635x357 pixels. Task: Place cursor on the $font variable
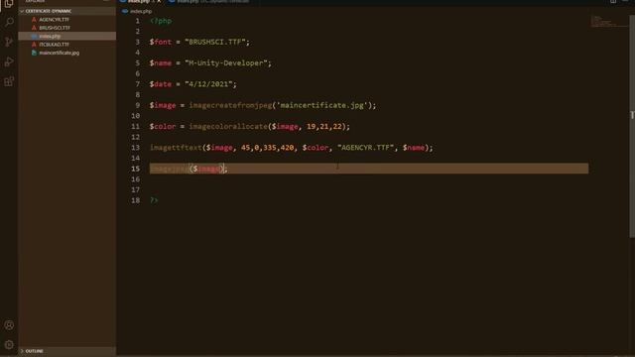coord(161,42)
